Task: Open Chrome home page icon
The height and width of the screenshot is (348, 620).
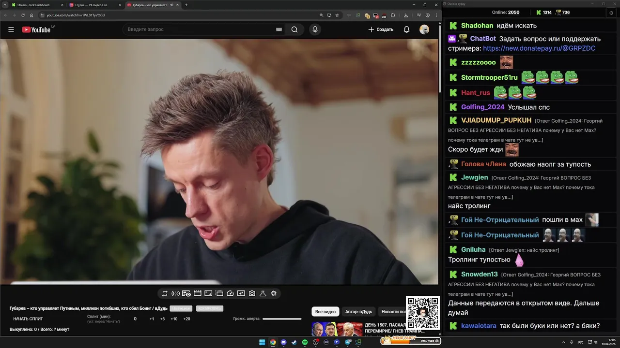Action: (31, 15)
